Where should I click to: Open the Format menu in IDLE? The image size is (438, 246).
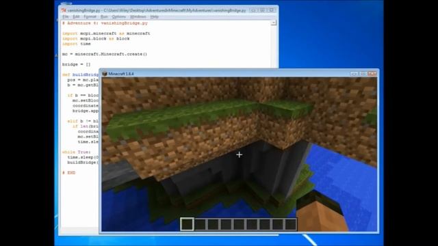click(x=90, y=16)
